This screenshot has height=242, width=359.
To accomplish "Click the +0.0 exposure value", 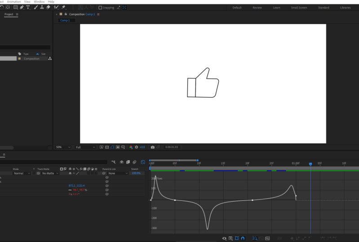I will pos(142,147).
